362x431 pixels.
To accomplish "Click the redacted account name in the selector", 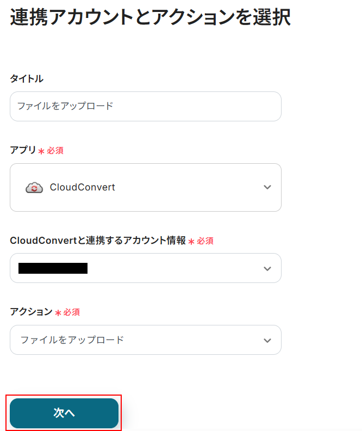I will click(53, 268).
